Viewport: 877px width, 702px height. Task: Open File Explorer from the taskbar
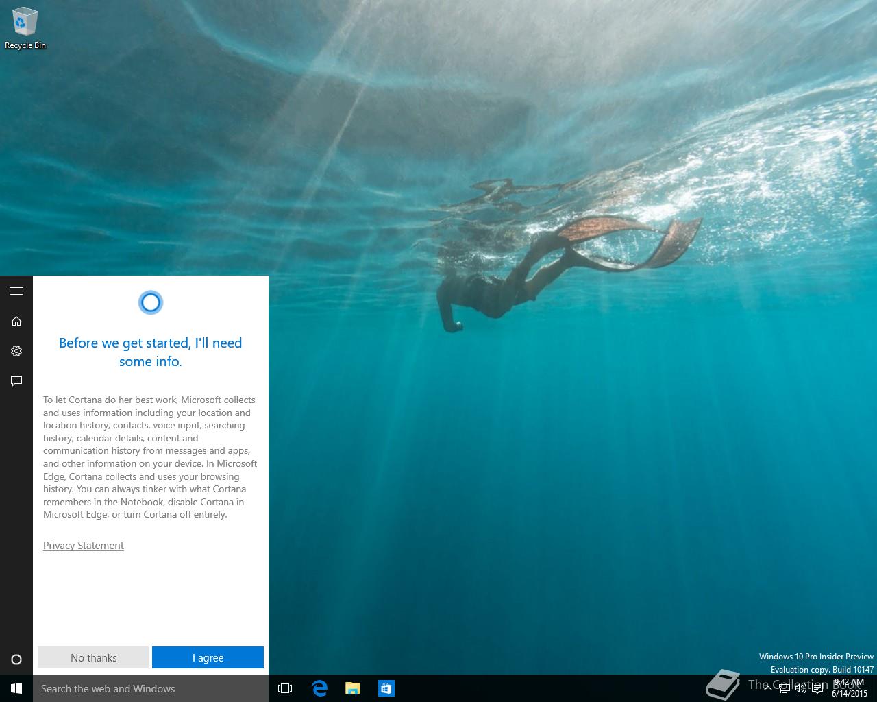tap(353, 688)
